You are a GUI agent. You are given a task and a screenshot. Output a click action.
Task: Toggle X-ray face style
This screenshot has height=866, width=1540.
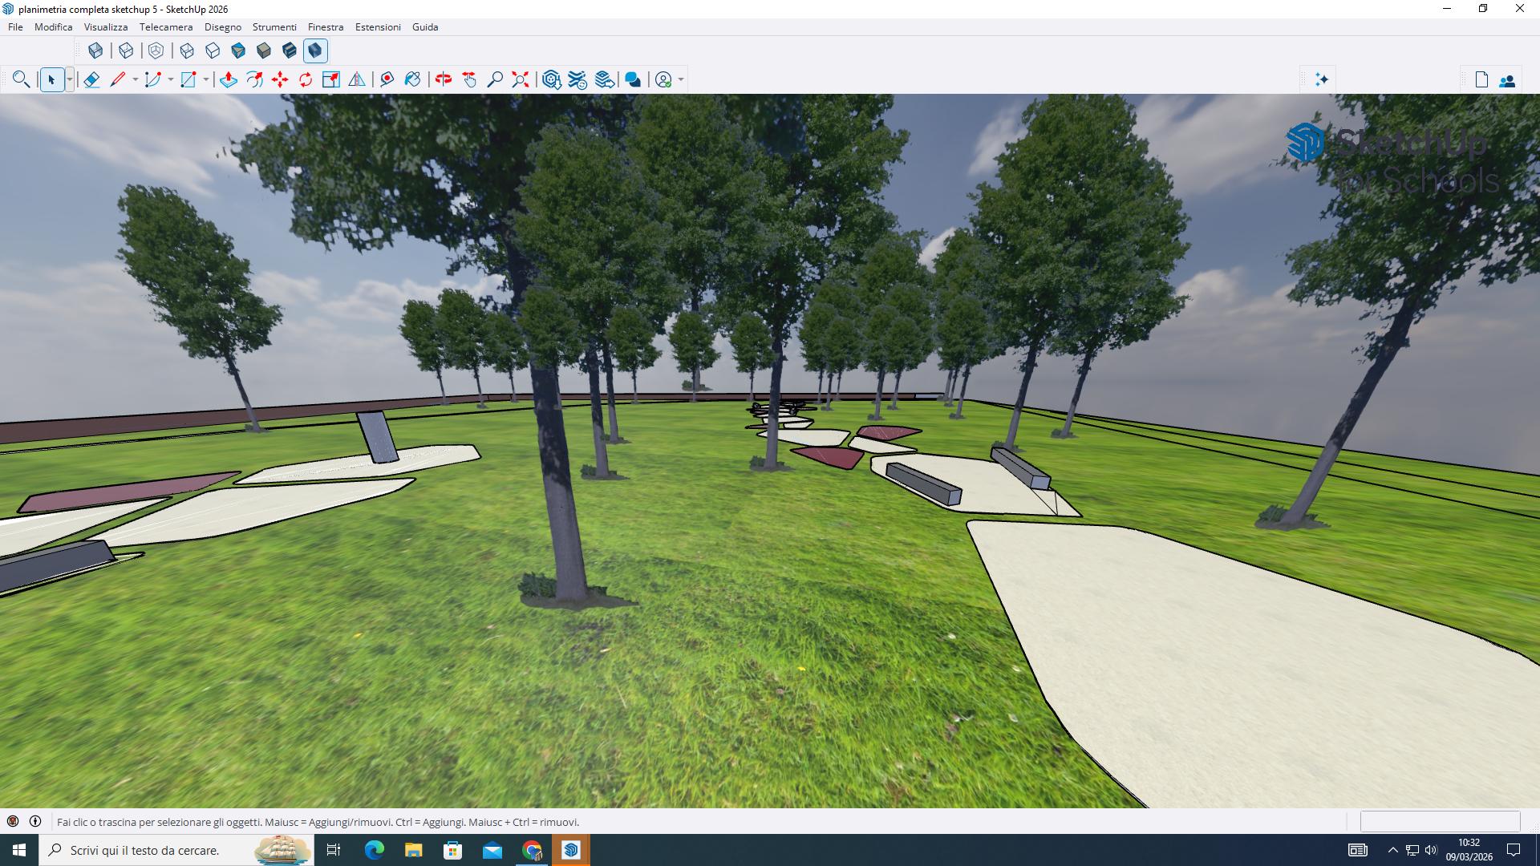pyautogui.click(x=95, y=51)
